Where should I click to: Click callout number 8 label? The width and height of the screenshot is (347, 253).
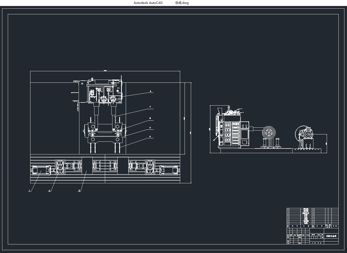tap(150, 92)
